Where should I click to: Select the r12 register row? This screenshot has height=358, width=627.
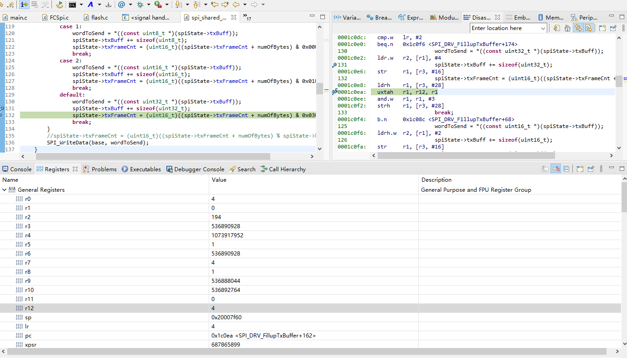(x=310, y=308)
